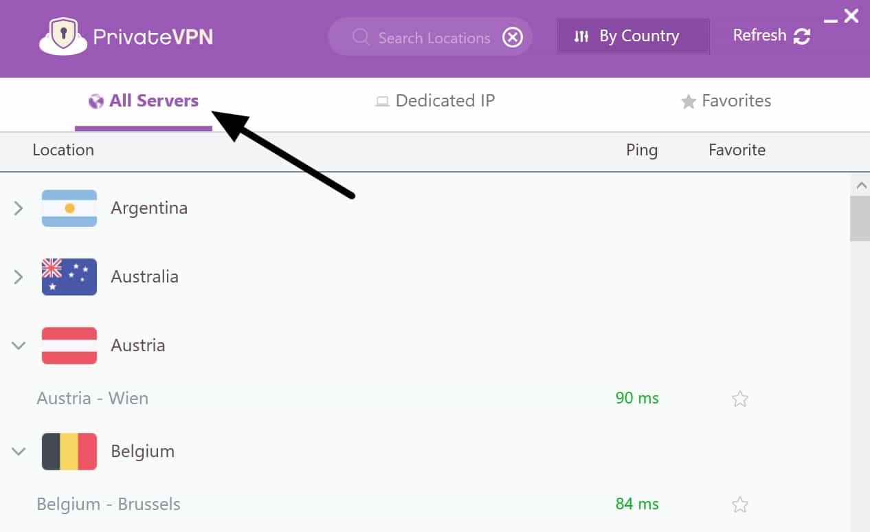
Task: Favorite the Austria - Wien server star
Action: pyautogui.click(x=740, y=399)
